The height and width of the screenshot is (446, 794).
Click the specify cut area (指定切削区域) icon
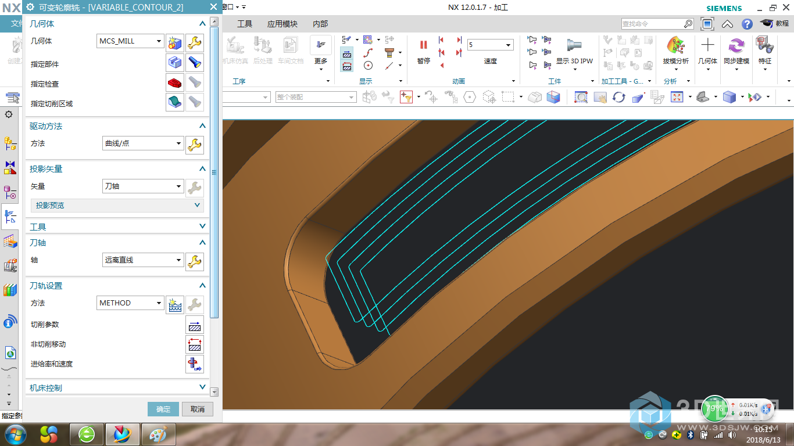coord(175,102)
